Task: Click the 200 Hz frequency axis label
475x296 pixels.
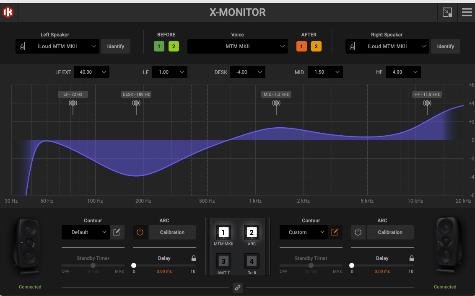Action: click(143, 201)
